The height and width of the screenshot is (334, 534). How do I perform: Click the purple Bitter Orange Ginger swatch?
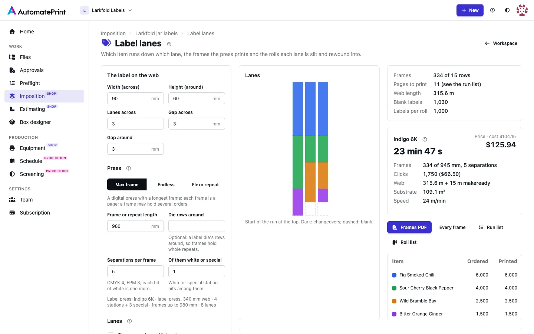[x=394, y=314]
